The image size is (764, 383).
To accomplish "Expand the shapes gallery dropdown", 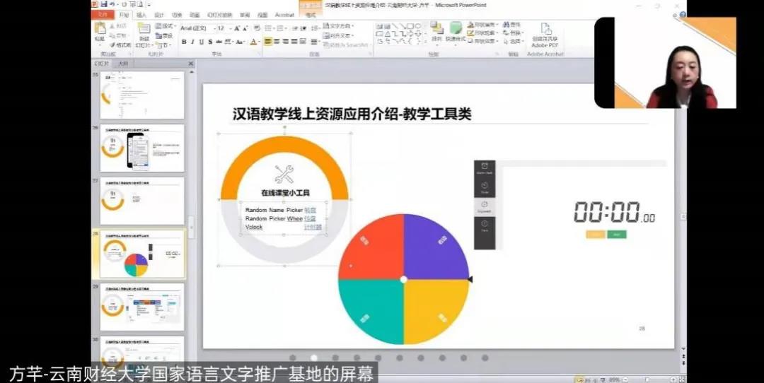I will pos(424,42).
